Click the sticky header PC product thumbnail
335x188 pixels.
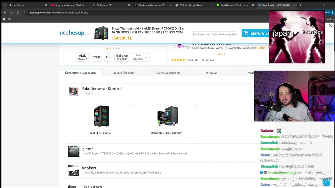[101, 33]
